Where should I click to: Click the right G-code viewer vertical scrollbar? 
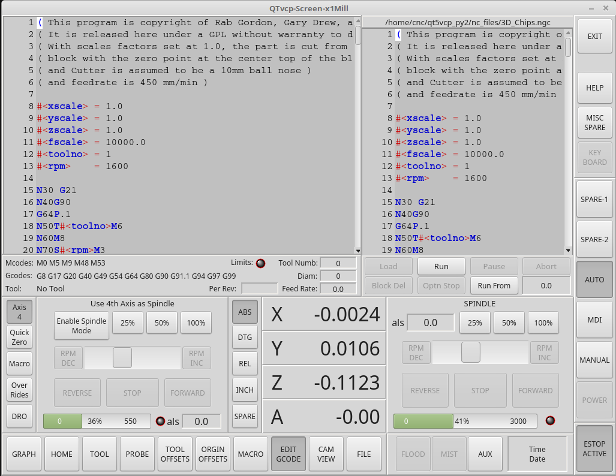coord(568,141)
